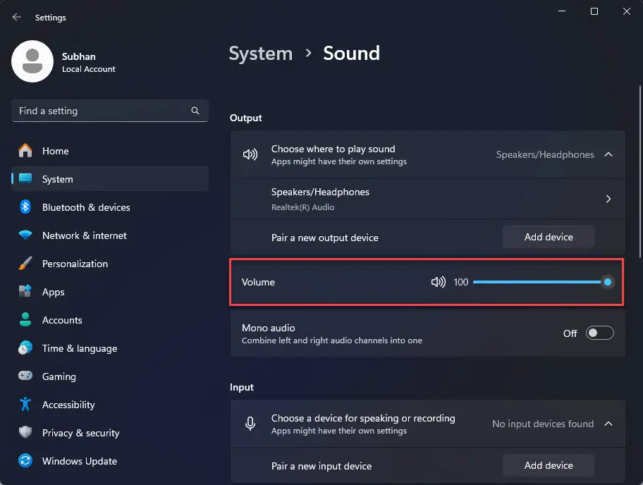Click Add device for input
The height and width of the screenshot is (485, 643).
click(x=549, y=465)
